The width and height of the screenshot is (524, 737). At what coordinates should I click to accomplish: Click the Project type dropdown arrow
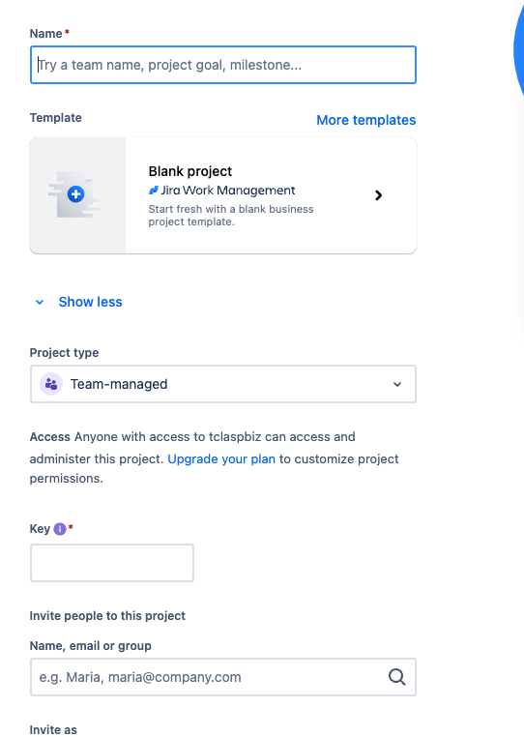[x=397, y=385]
